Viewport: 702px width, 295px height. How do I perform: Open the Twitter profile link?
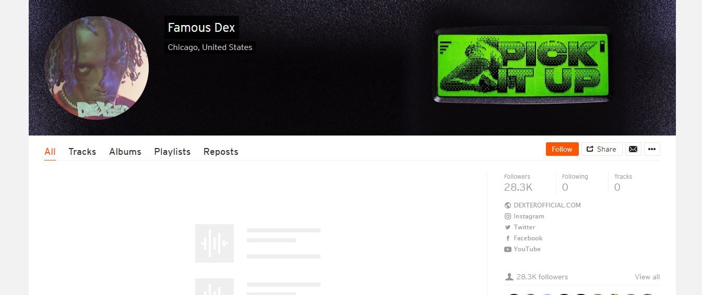click(520, 227)
